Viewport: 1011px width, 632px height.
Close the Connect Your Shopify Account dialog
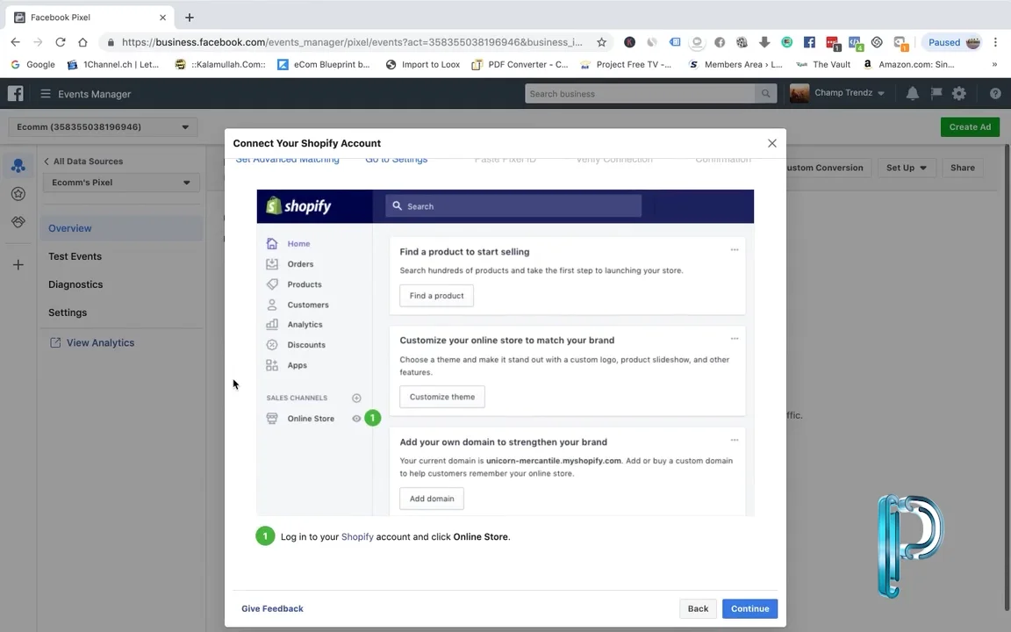click(x=771, y=143)
